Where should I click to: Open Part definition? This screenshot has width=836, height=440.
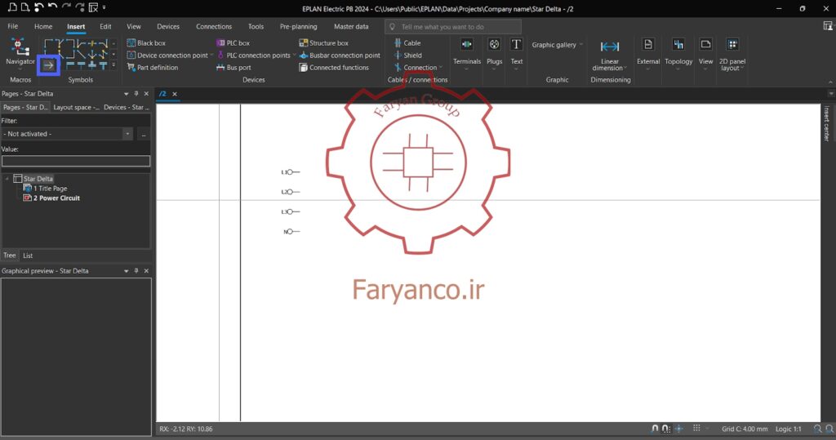(153, 67)
